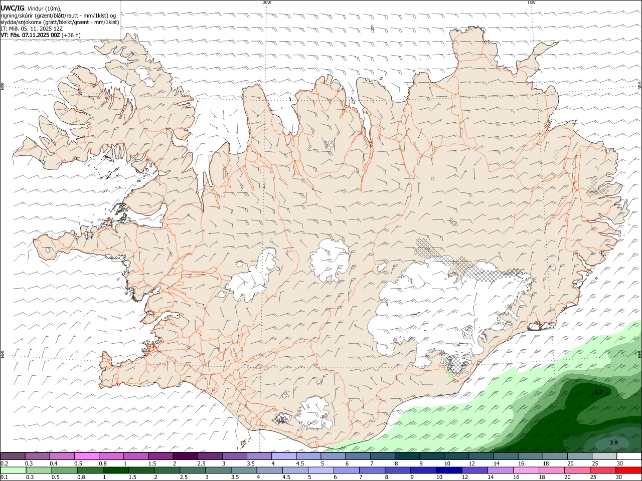Viewport: 642px width, 481px height.
Task: Click the 4.5 label under the rain legend
Action: (286, 477)
